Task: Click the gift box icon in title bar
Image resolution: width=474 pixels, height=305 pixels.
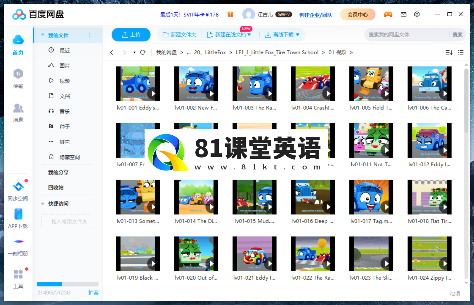Action: pos(231,14)
